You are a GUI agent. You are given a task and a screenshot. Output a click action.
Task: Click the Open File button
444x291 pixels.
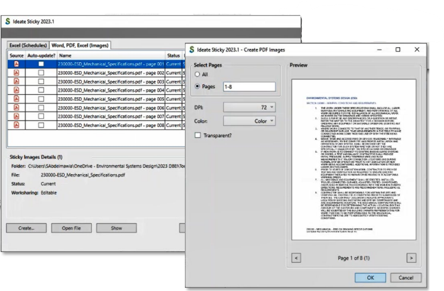pos(67,228)
